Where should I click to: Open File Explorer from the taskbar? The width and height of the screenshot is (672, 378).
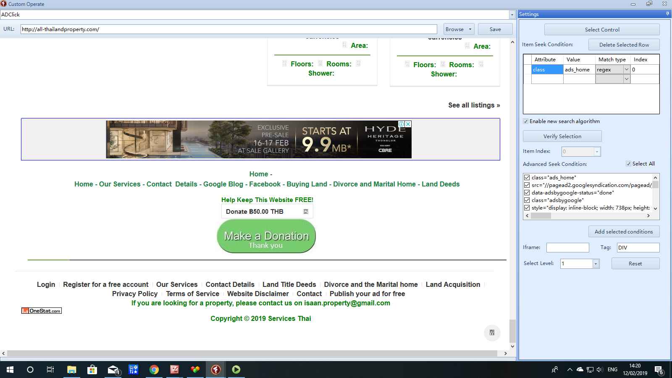click(x=71, y=370)
